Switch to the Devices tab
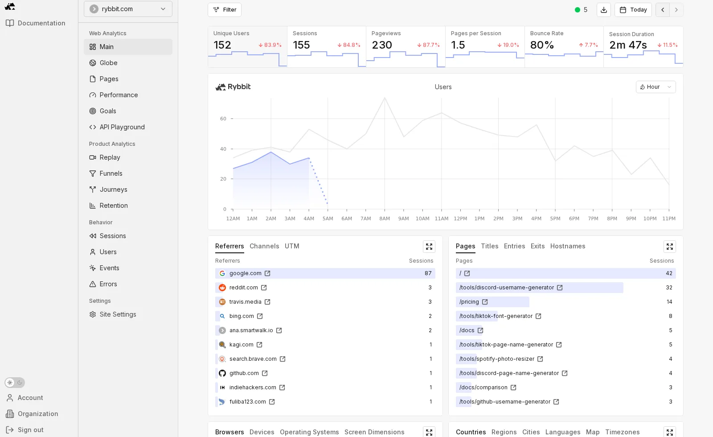 262,432
